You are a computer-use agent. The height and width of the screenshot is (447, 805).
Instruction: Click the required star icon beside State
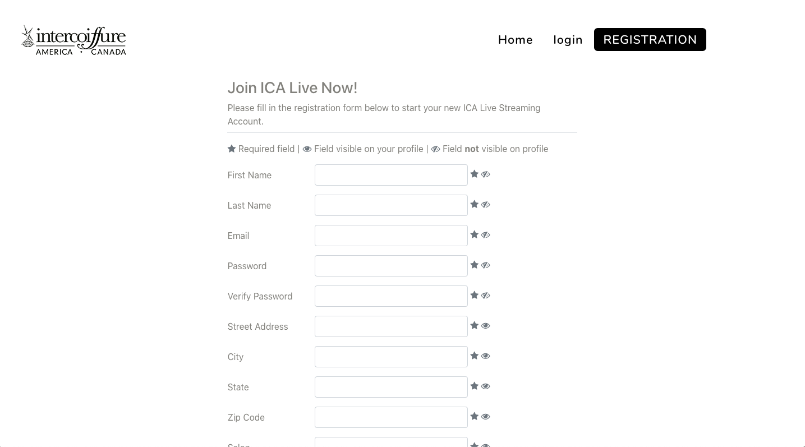click(x=474, y=386)
